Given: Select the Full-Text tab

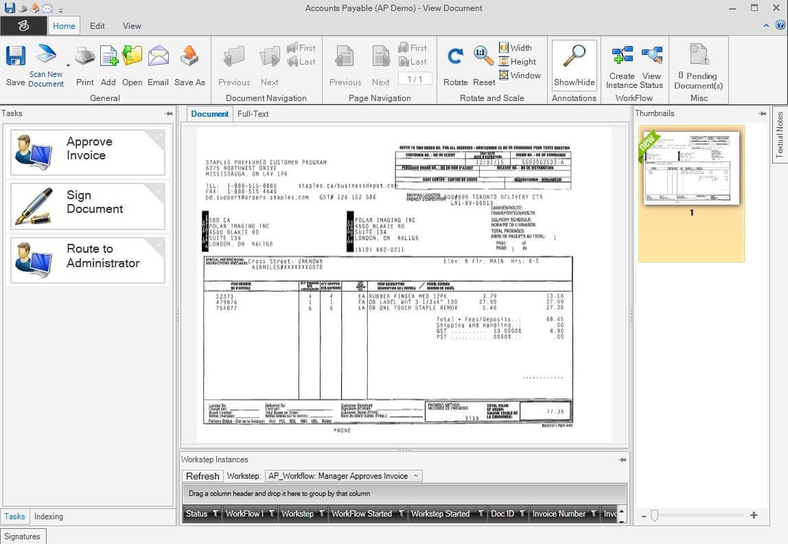Looking at the screenshot, I should tap(253, 114).
